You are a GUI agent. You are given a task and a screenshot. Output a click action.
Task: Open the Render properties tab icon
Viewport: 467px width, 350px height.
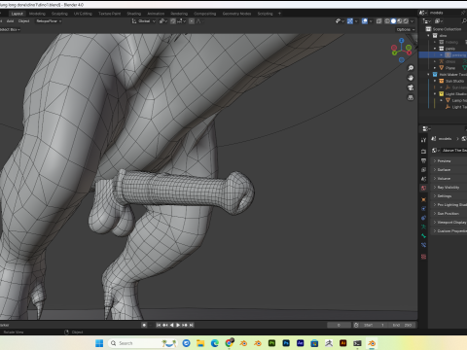(x=423, y=152)
